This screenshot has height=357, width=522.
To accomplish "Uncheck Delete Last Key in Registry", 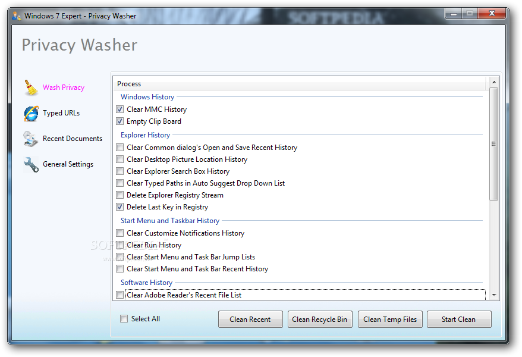I will [x=120, y=207].
